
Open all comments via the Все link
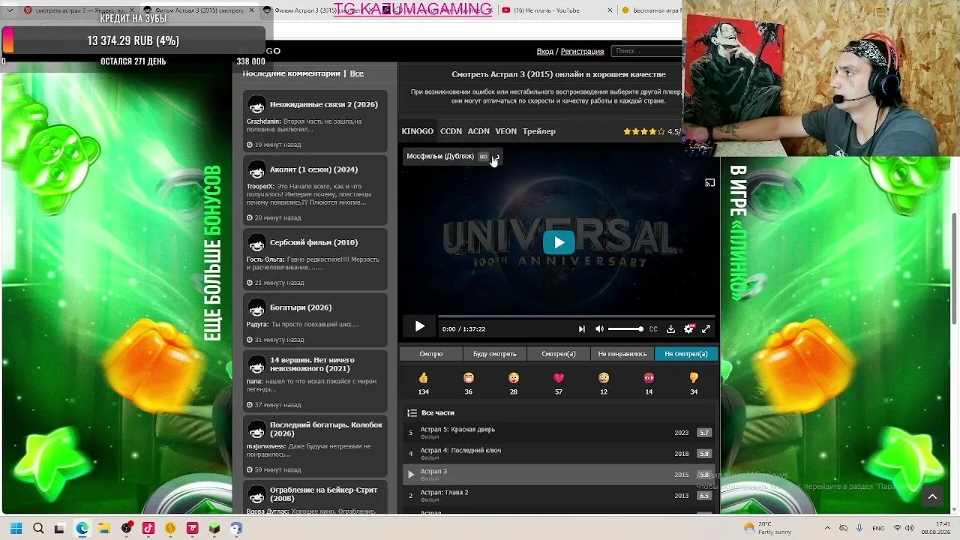(356, 73)
